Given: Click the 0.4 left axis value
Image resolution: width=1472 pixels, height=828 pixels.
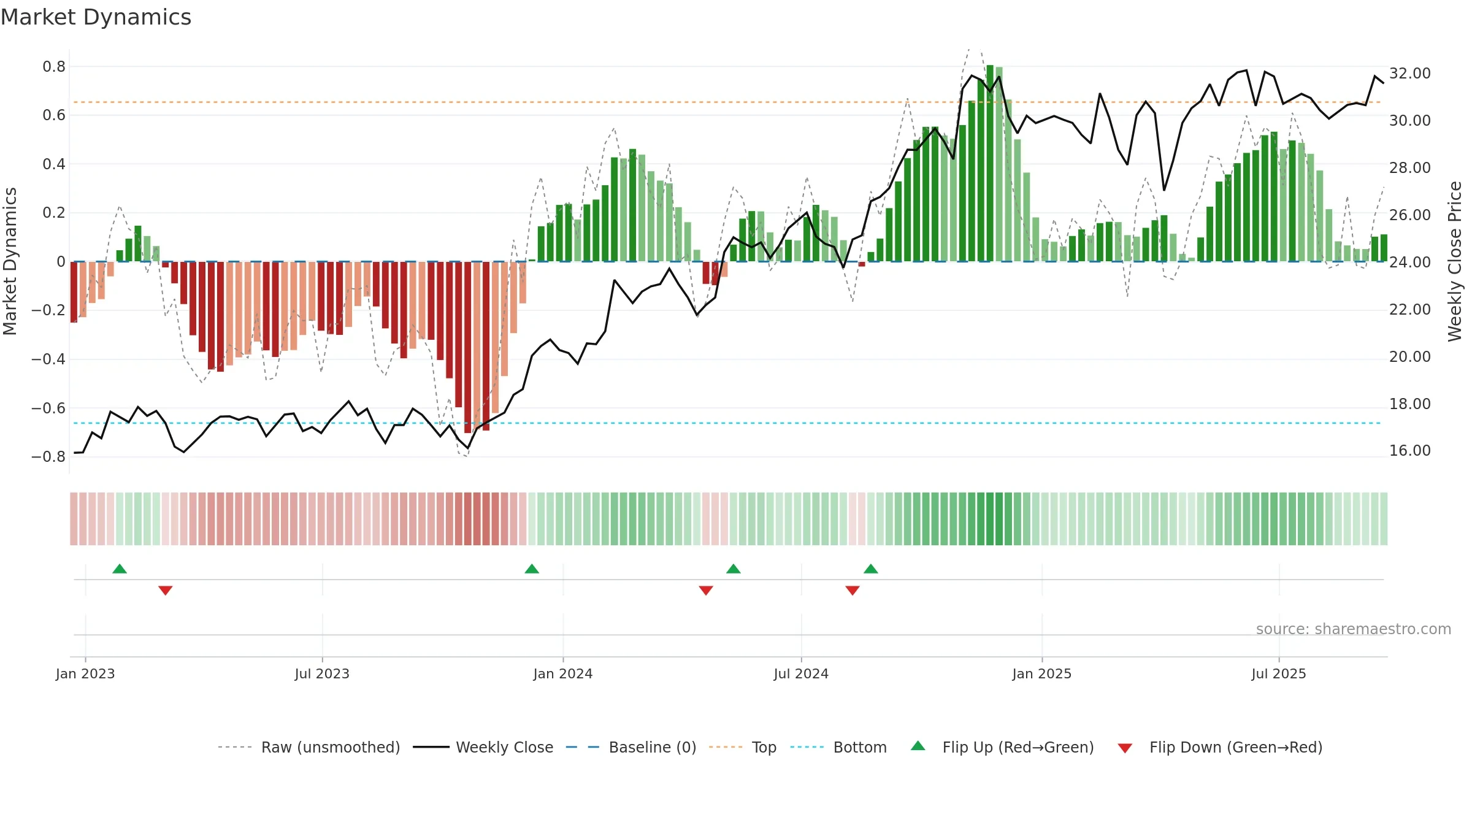Looking at the screenshot, I should click(x=54, y=164).
